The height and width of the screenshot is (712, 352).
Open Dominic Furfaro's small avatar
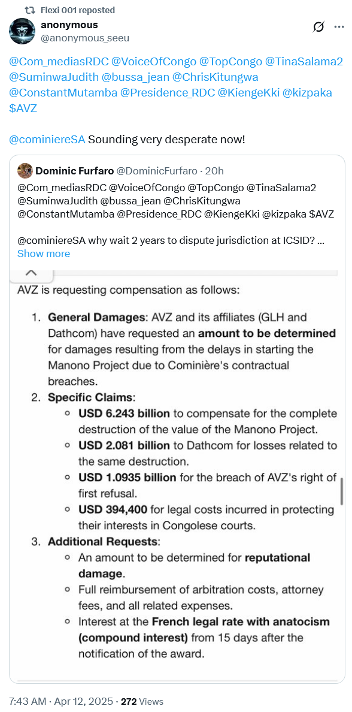[25, 171]
